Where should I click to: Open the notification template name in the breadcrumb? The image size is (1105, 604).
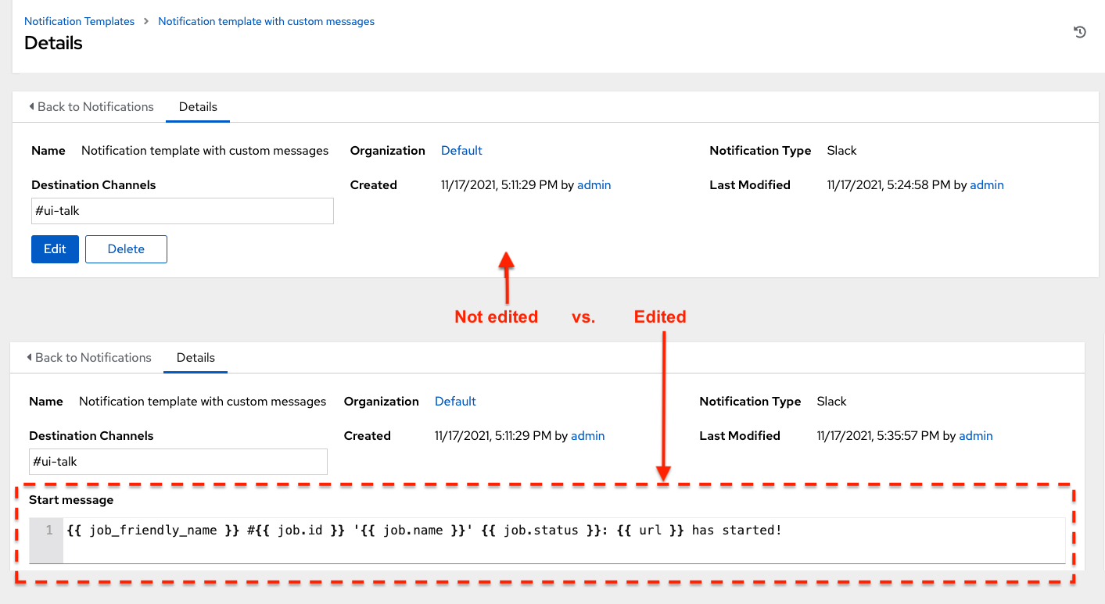(266, 21)
